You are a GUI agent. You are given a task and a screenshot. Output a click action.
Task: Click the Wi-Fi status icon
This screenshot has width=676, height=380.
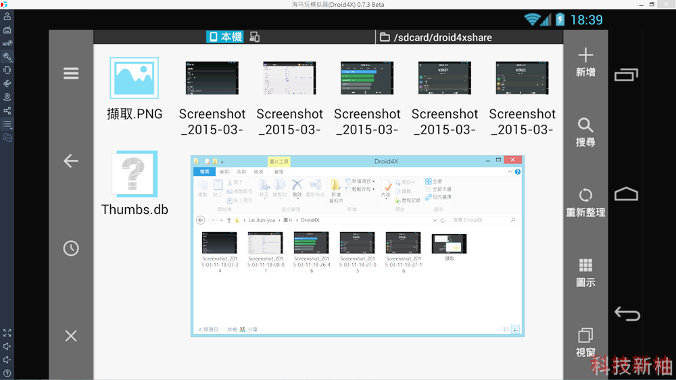tap(533, 20)
